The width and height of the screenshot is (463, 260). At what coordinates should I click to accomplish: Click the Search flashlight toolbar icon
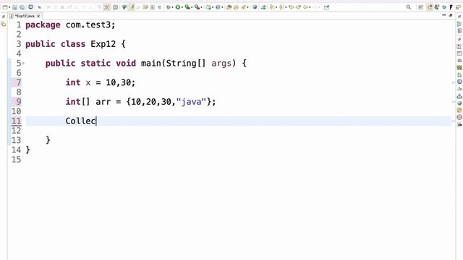tap(244, 7)
